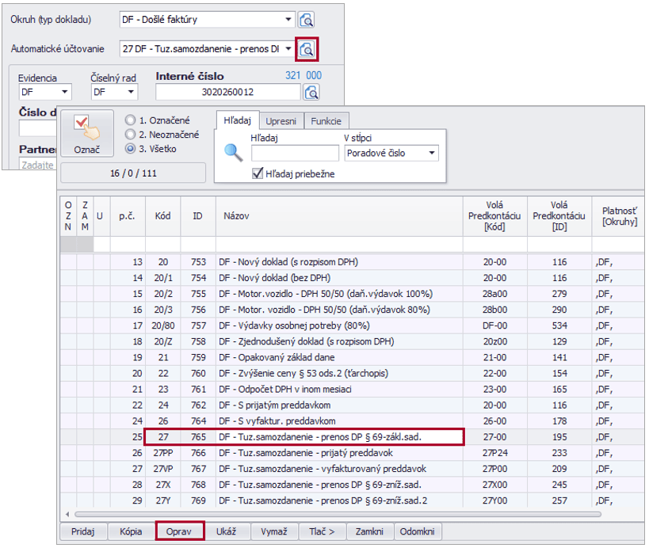Click lookup icon next to Okruh field
The image size is (649, 548).
[x=307, y=20]
